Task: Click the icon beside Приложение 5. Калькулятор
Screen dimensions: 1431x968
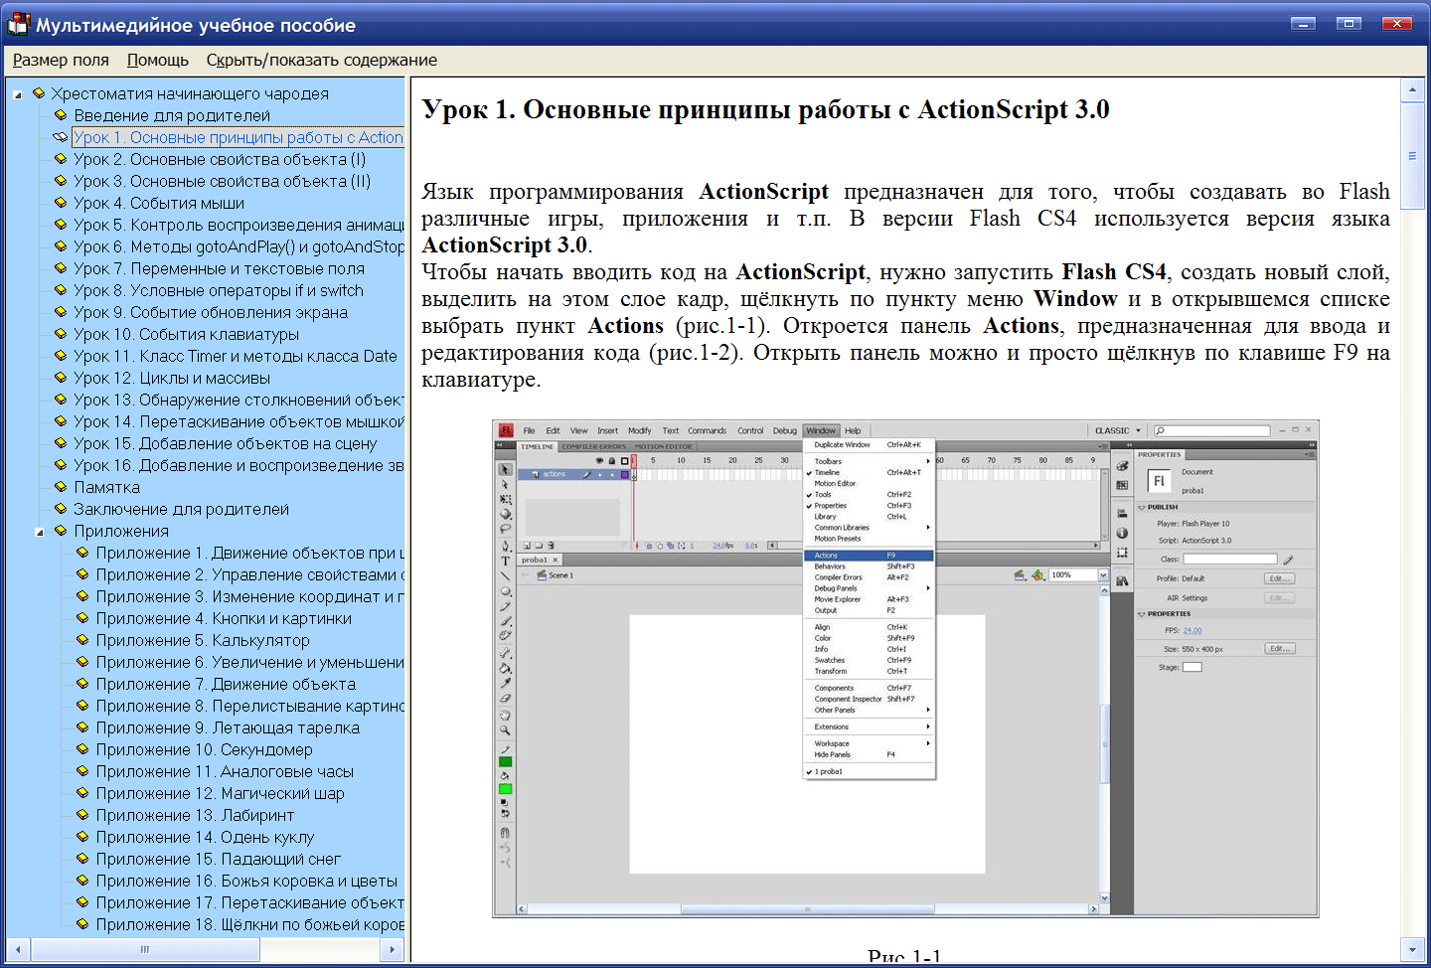Action: click(82, 640)
